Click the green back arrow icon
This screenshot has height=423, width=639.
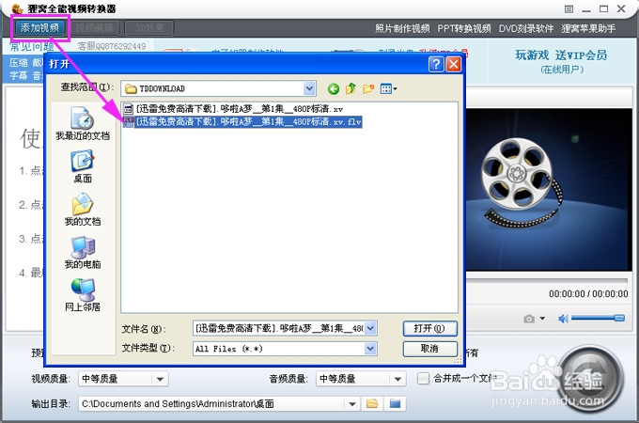tap(334, 88)
